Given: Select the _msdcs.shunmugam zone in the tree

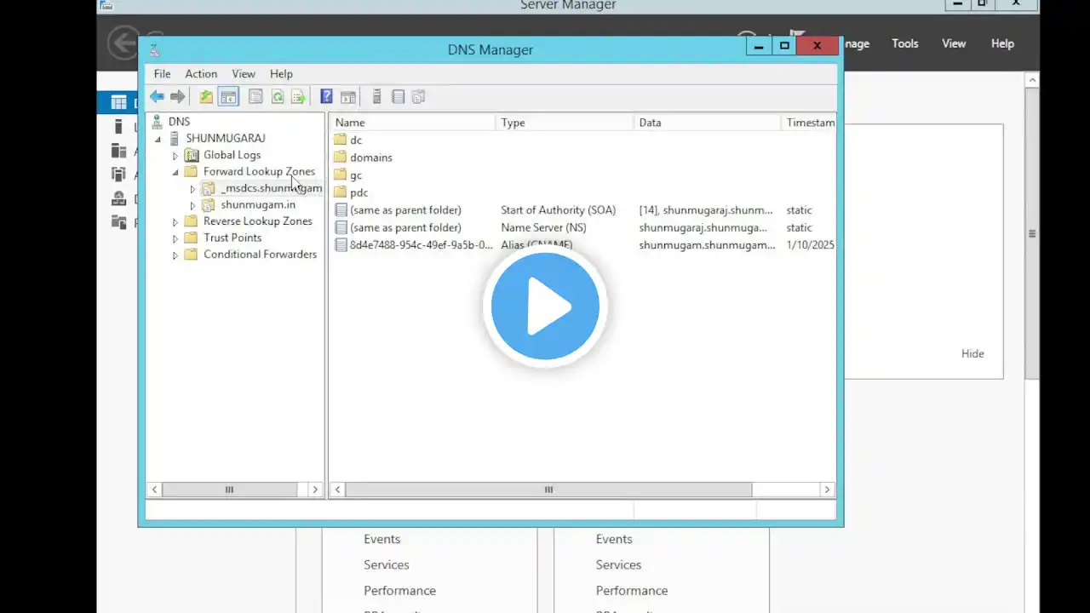Looking at the screenshot, I should click(x=271, y=188).
